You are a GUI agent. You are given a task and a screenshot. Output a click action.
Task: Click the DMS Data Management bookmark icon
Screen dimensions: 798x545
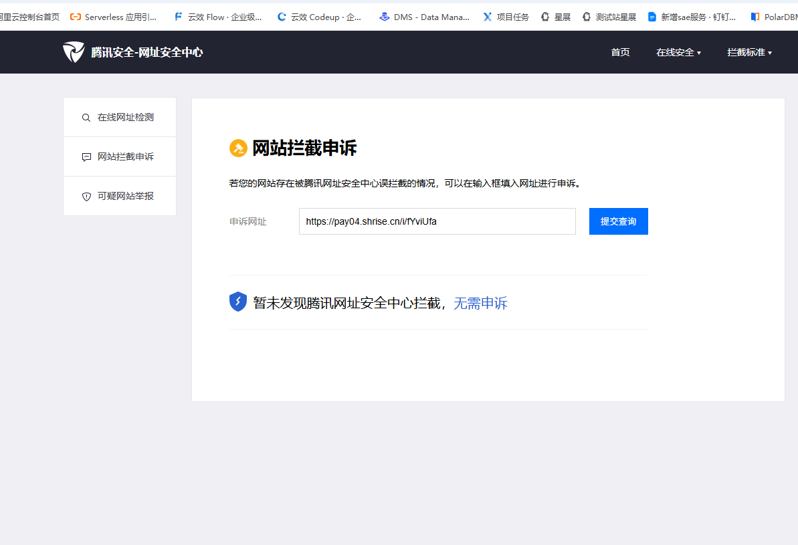point(384,17)
